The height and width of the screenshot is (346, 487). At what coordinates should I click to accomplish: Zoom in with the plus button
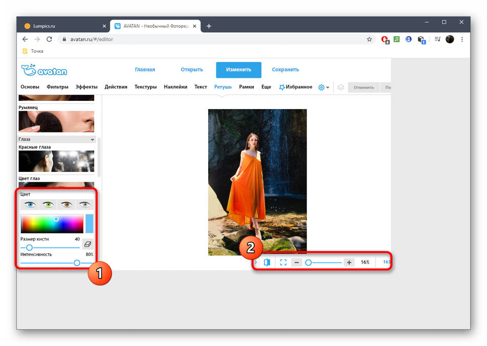point(349,262)
